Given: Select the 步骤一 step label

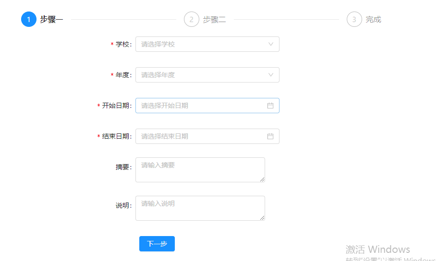Looking at the screenshot, I should tap(51, 19).
